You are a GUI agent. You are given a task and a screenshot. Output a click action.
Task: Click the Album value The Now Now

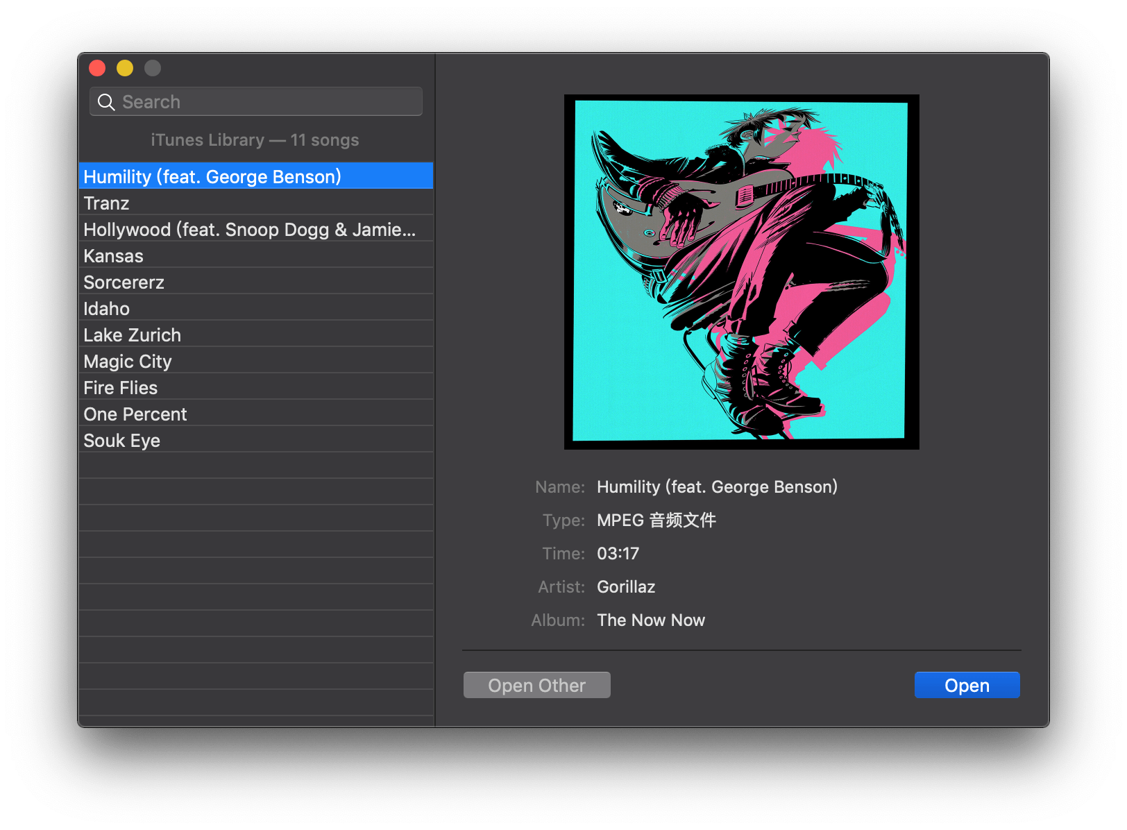651,620
